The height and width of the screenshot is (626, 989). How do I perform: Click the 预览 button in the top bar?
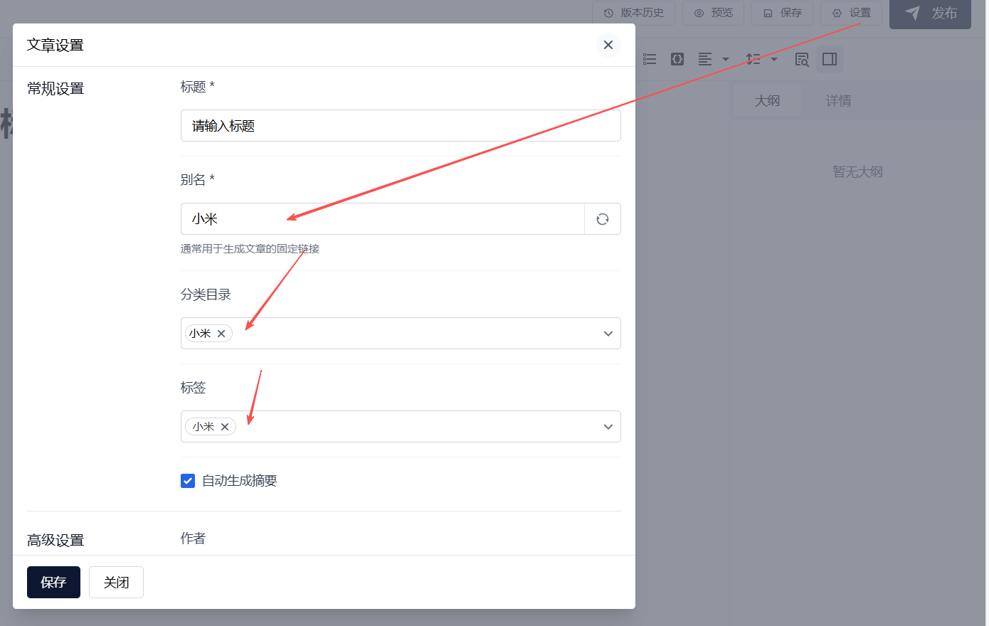point(713,13)
